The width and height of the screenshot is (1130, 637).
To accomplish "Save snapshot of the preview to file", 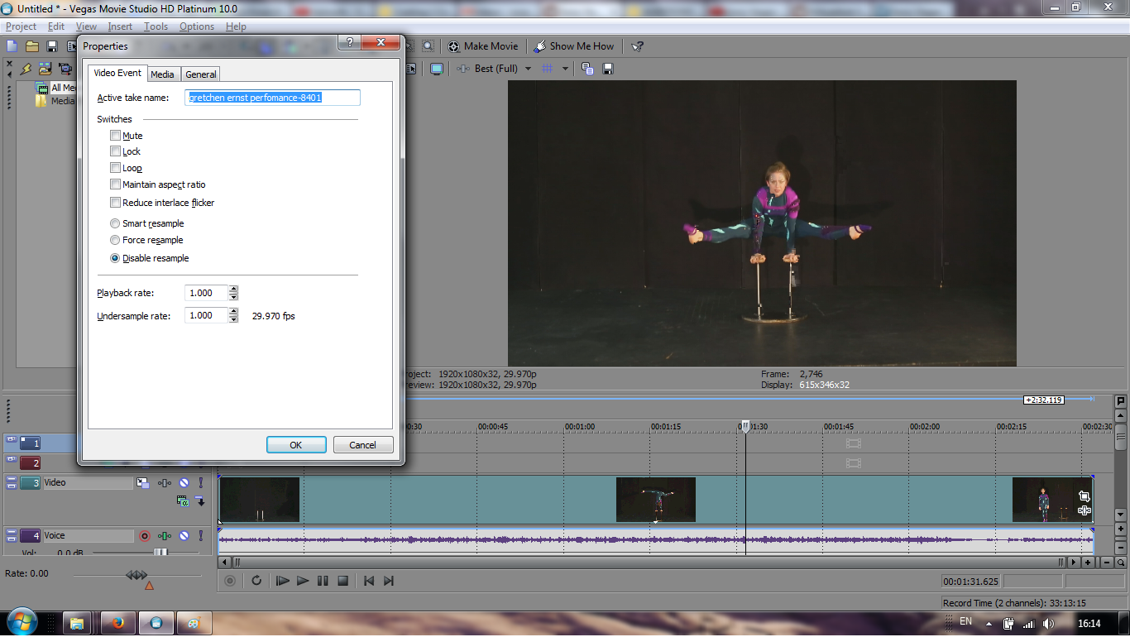I will (x=608, y=69).
